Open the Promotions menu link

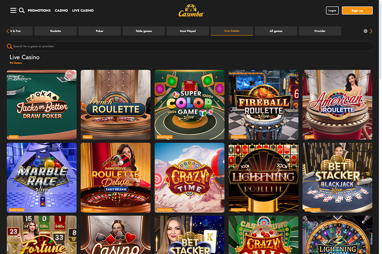(39, 10)
